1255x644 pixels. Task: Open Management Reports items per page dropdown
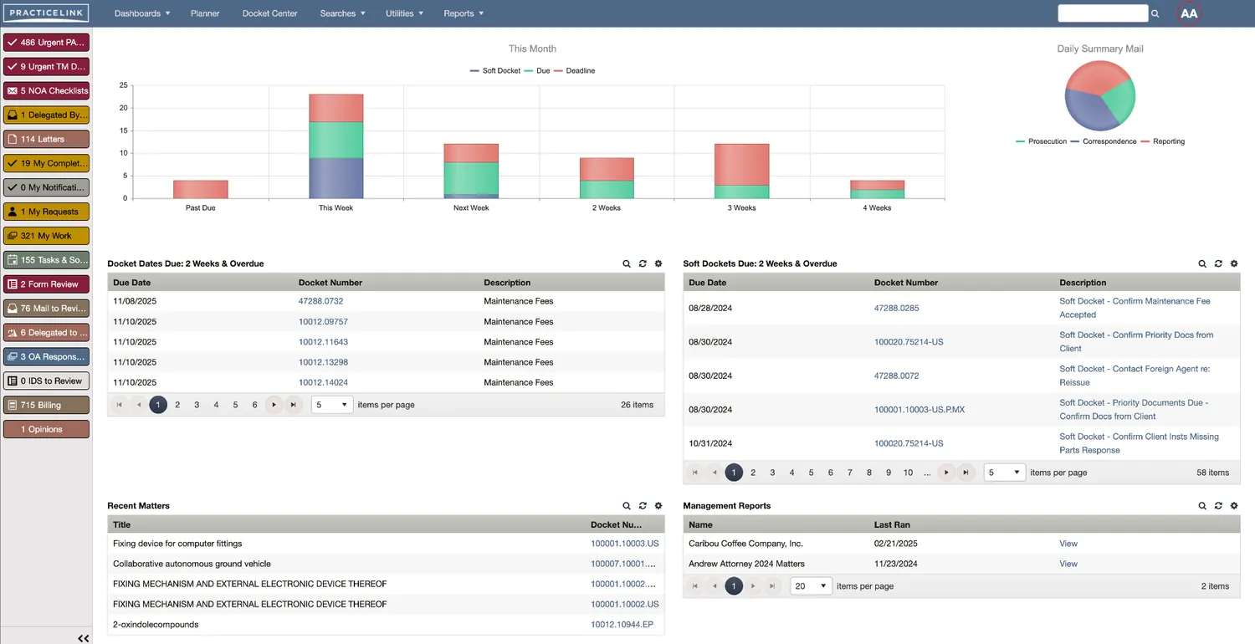[x=811, y=586]
